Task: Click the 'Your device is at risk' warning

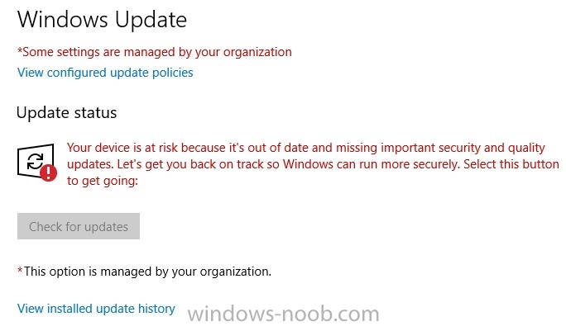Action: pyautogui.click(x=313, y=164)
